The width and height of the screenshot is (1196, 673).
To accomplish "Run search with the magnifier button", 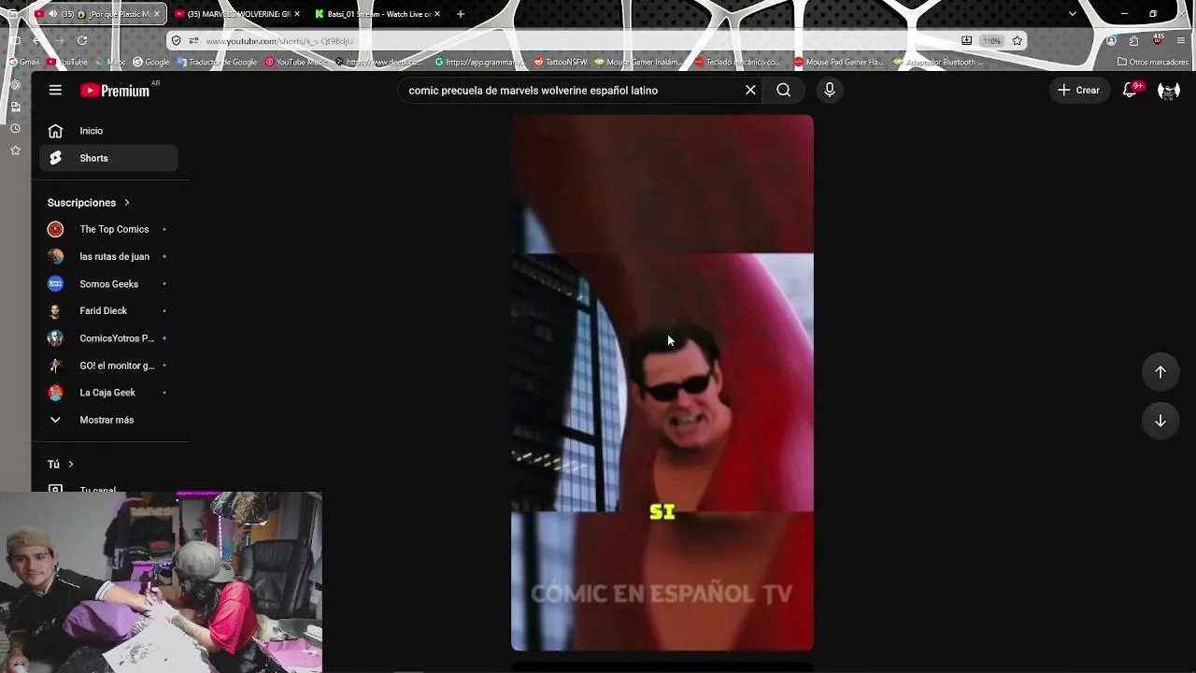I will pyautogui.click(x=784, y=90).
